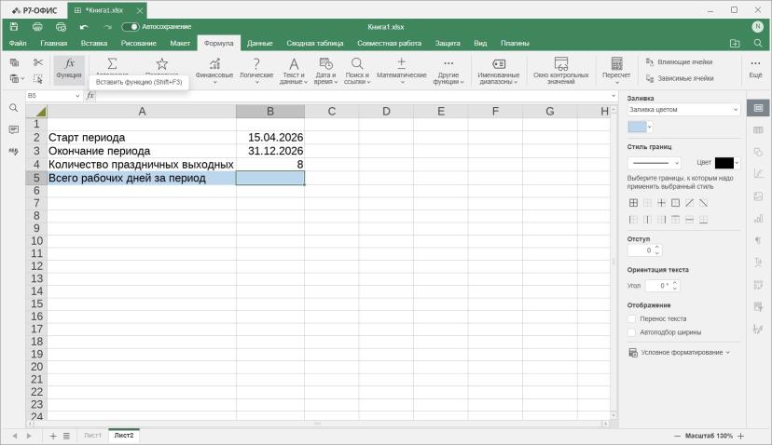Click the Зависимые ячейки button
The image size is (772, 445).
[x=680, y=78]
